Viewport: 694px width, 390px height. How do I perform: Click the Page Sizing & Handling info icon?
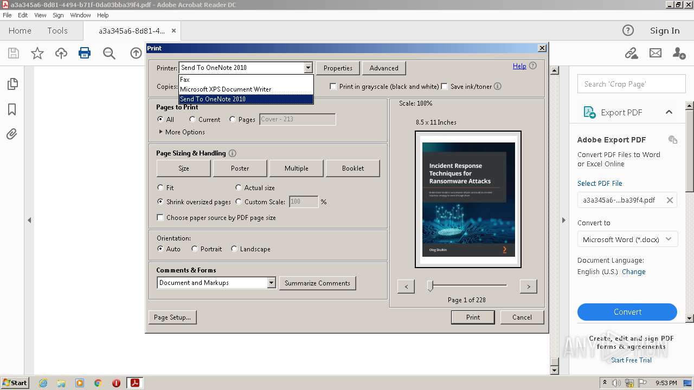[x=233, y=153]
